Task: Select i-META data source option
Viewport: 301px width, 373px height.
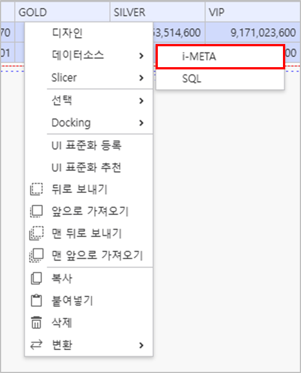Action: point(220,57)
